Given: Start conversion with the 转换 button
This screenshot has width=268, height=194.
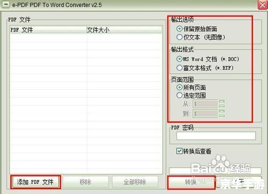Looking at the screenshot, I should 191,182.
